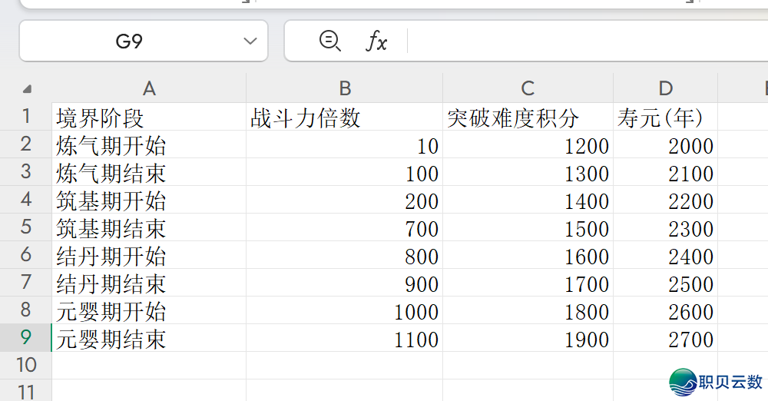Viewport: 768px width, 401px height.
Task: Select row 10 header
Action: (26, 365)
